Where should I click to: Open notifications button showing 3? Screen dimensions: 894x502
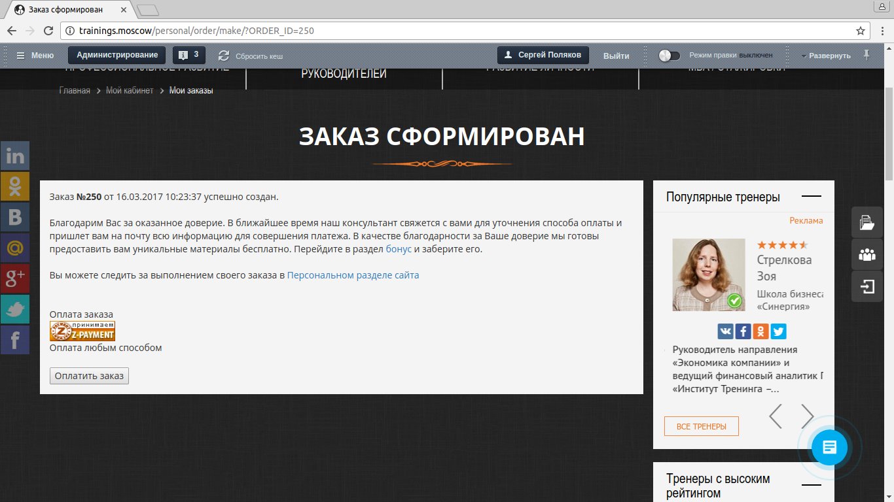tap(188, 55)
